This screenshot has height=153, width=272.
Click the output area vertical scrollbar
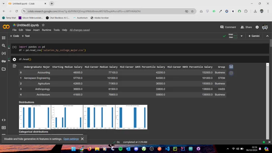(268, 101)
